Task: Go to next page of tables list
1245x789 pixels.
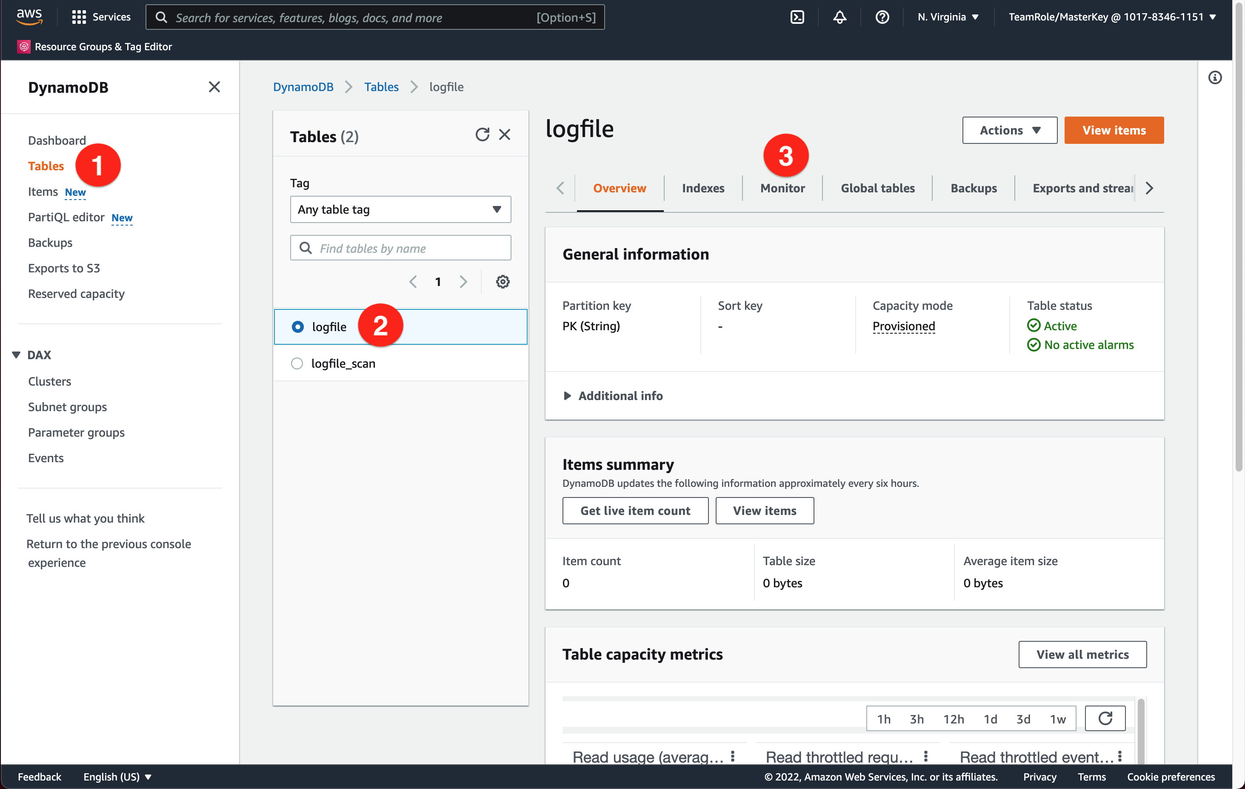Action: pos(463,282)
